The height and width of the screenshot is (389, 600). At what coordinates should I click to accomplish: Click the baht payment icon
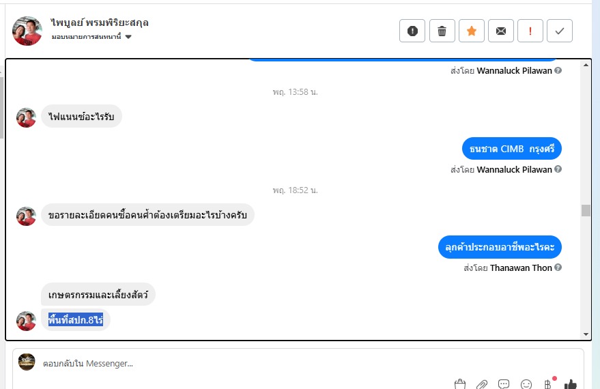click(x=547, y=384)
